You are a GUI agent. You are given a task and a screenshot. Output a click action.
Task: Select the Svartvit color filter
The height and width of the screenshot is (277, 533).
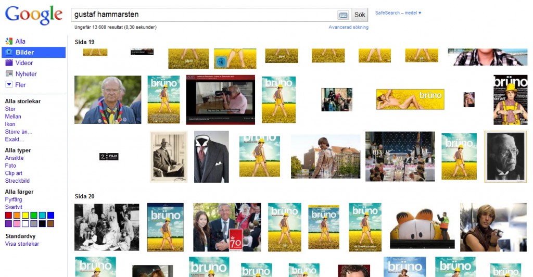coord(14,207)
